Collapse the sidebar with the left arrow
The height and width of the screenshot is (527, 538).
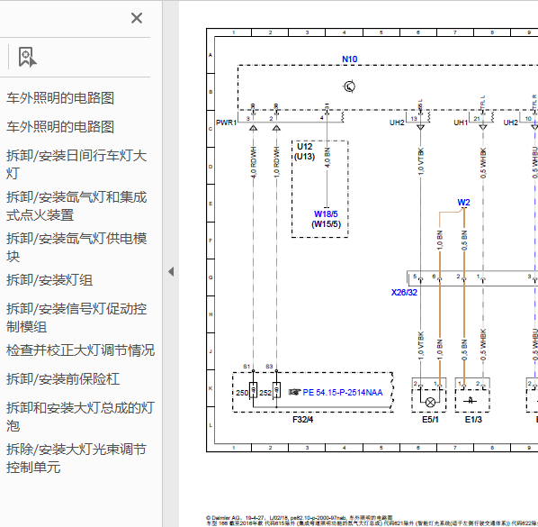pos(171,272)
